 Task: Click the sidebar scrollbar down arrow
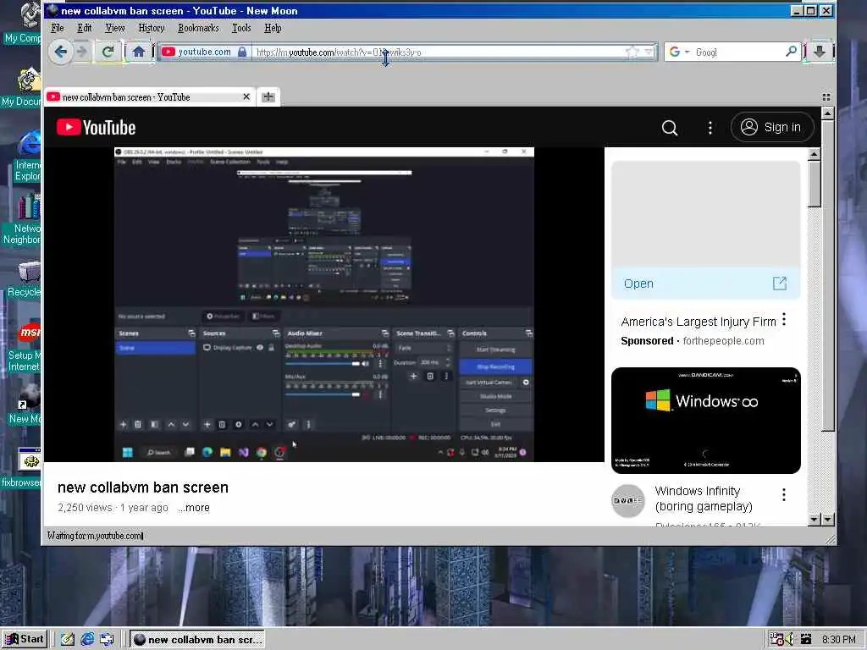click(x=814, y=519)
